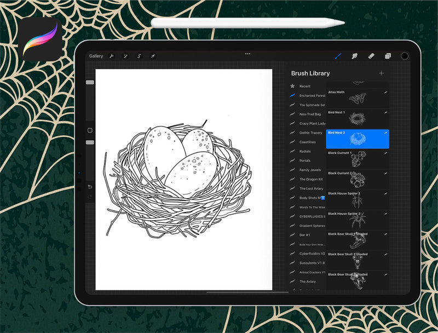Tap the square modify button in sidebar
The height and width of the screenshot is (333, 438).
pos(90,130)
